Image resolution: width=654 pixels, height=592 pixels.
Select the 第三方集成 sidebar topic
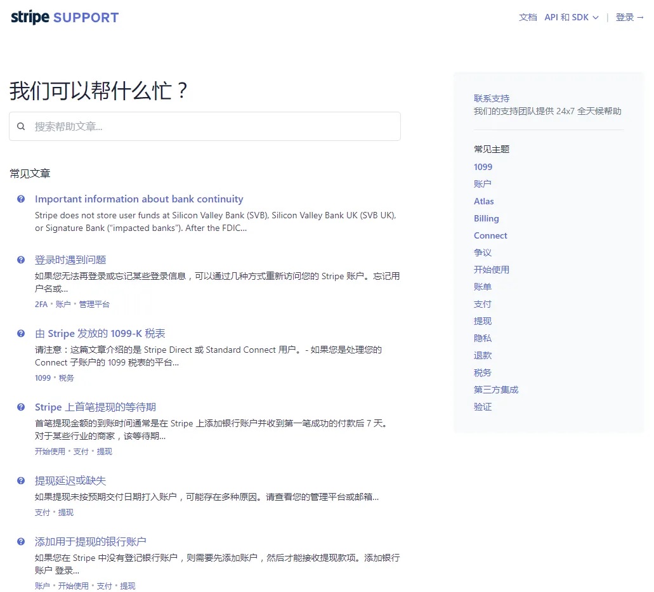click(496, 390)
